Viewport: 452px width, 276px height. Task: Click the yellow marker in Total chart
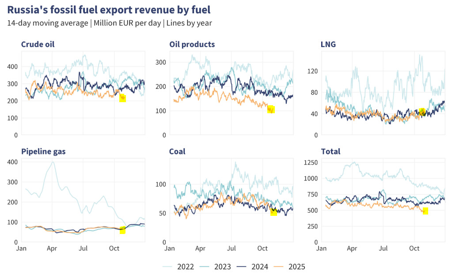coord(425,211)
